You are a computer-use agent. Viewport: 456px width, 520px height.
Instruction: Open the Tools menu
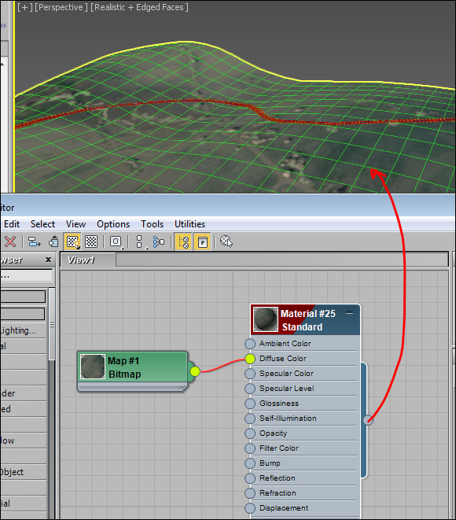152,224
